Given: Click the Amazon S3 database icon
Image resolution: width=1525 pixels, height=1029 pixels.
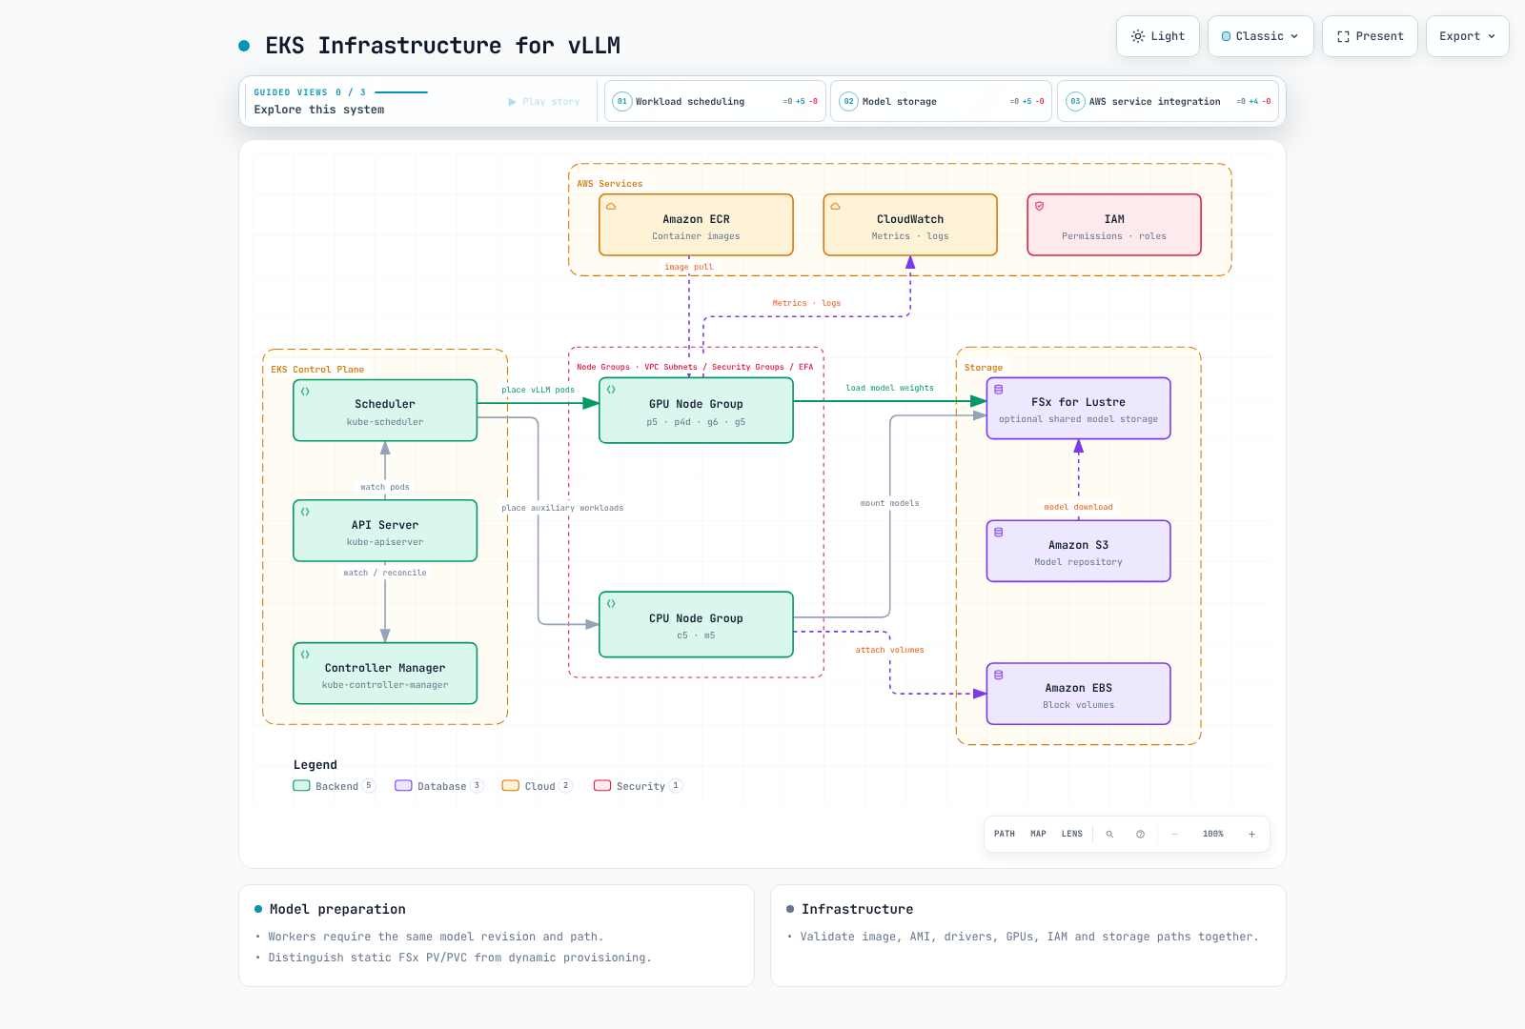Looking at the screenshot, I should pos(999,533).
